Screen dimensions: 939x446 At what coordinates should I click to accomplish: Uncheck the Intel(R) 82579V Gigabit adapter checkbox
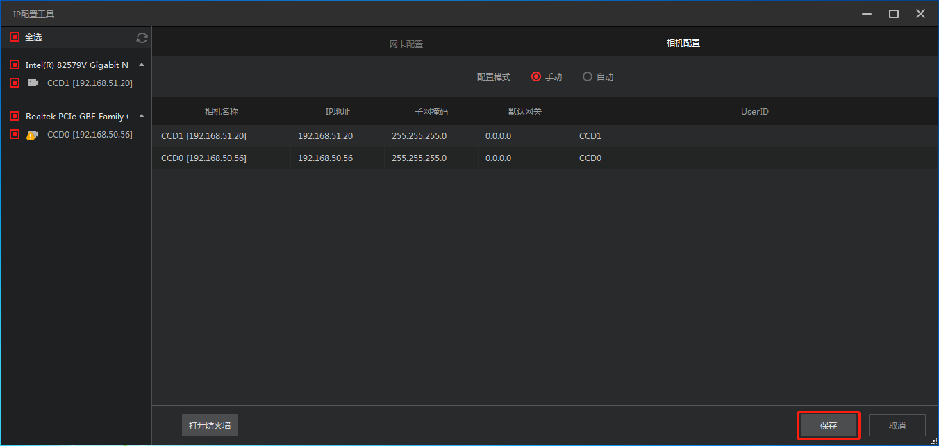tap(15, 65)
